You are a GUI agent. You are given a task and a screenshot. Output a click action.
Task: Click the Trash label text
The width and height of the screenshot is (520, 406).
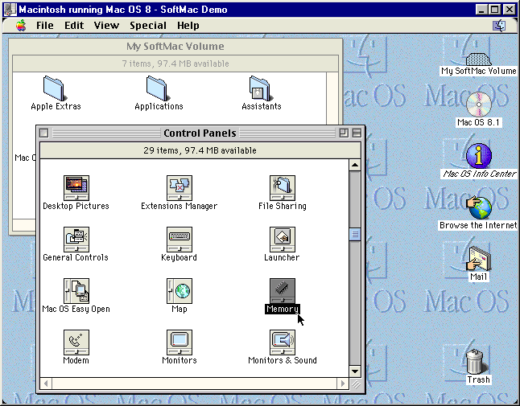click(478, 379)
